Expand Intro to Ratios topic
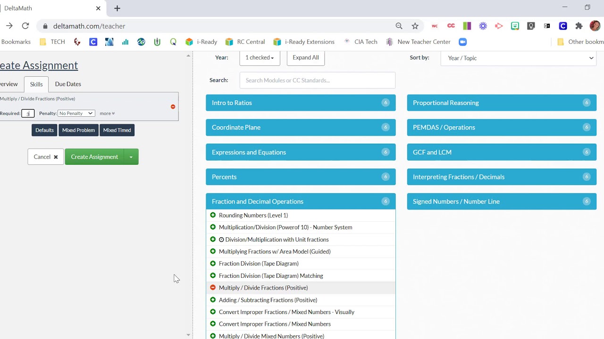 coord(301,103)
